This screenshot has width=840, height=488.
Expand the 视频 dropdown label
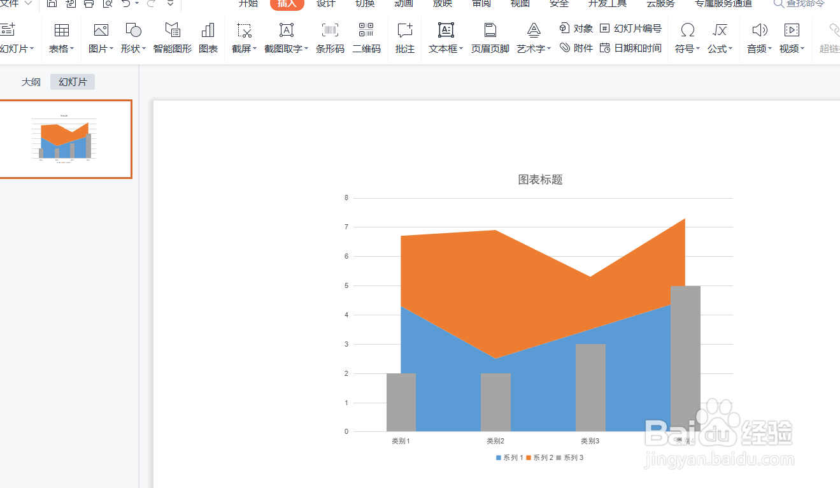click(x=792, y=48)
